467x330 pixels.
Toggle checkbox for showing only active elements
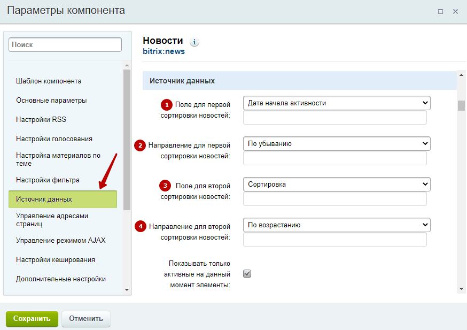(x=247, y=274)
